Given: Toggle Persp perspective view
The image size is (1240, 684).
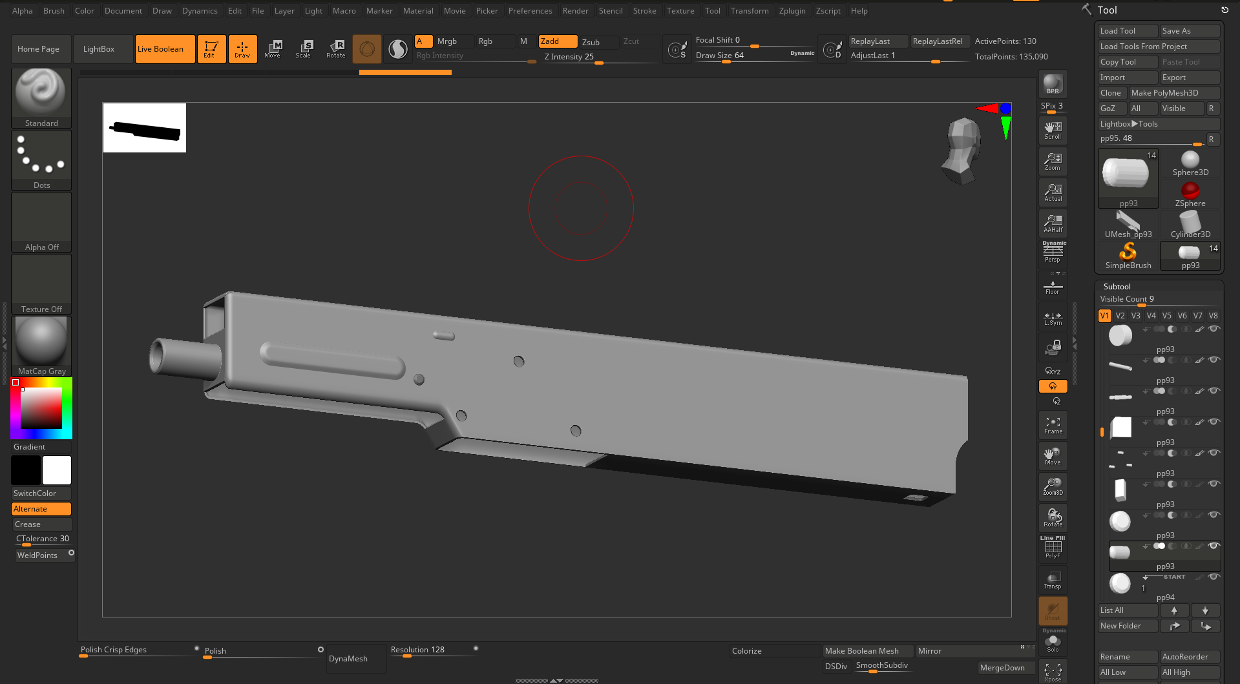Looking at the screenshot, I should pos(1053,253).
